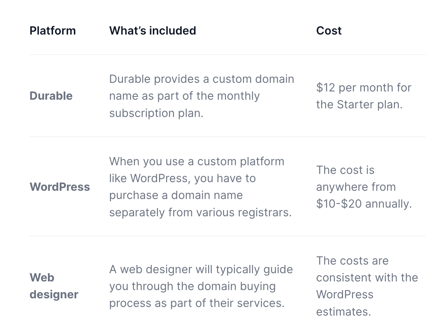
Task: Click 'process as part of their services' text
Action: point(196,303)
